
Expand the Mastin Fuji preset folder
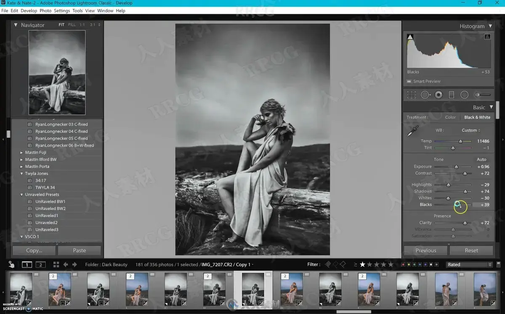(21, 153)
